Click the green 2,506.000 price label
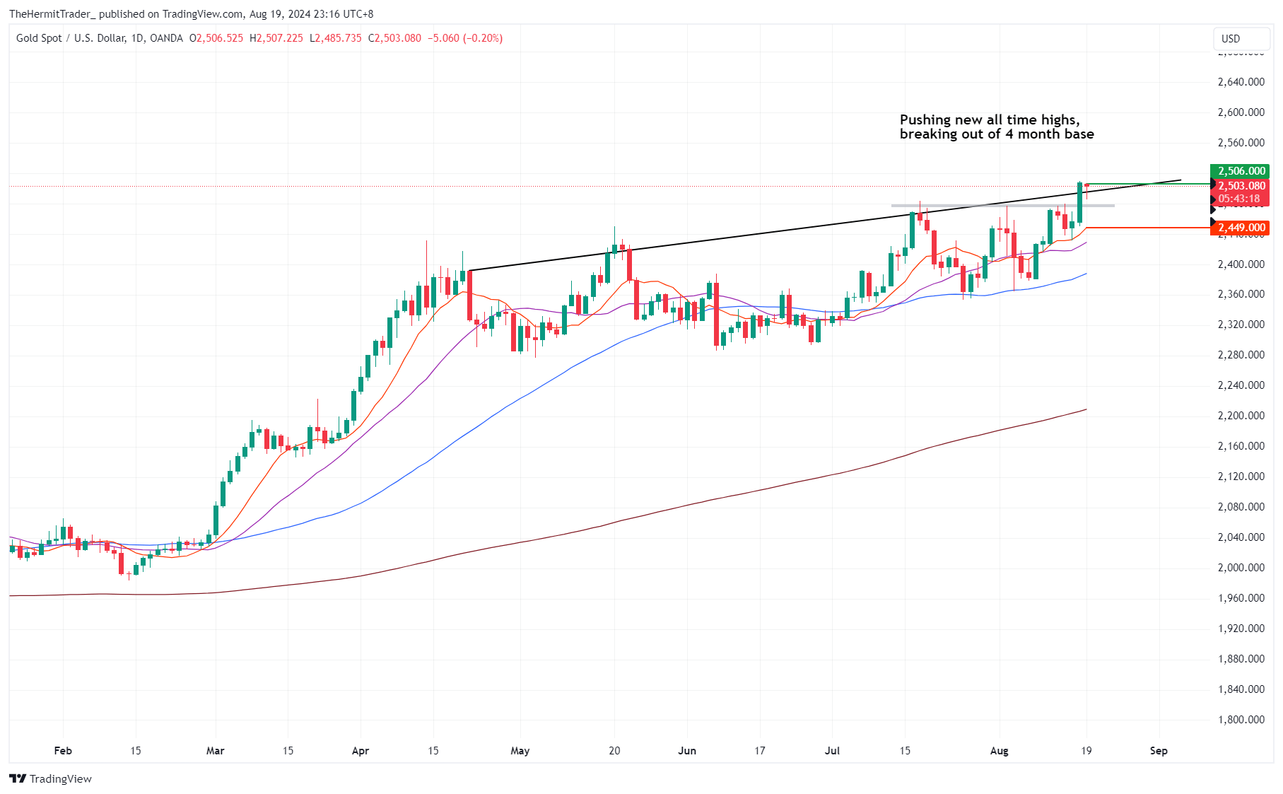The width and height of the screenshot is (1283, 794). pyautogui.click(x=1241, y=171)
